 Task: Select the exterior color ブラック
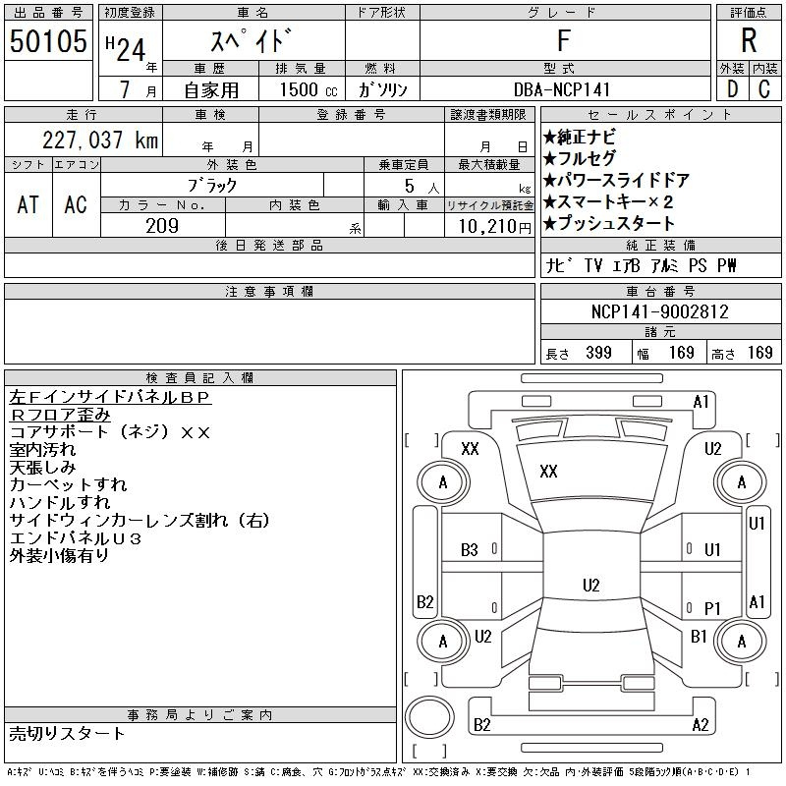click(x=212, y=186)
